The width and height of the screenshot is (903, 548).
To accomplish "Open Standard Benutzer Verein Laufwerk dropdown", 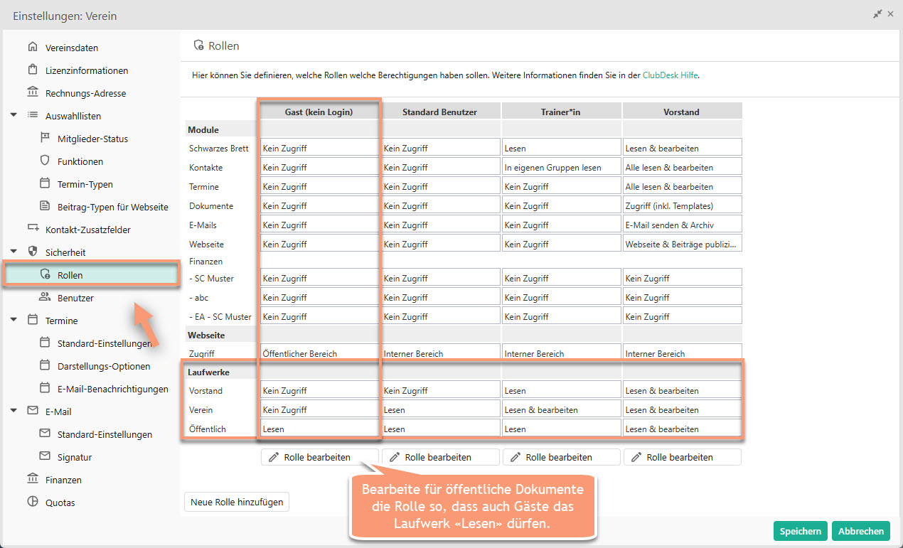I will pos(441,409).
